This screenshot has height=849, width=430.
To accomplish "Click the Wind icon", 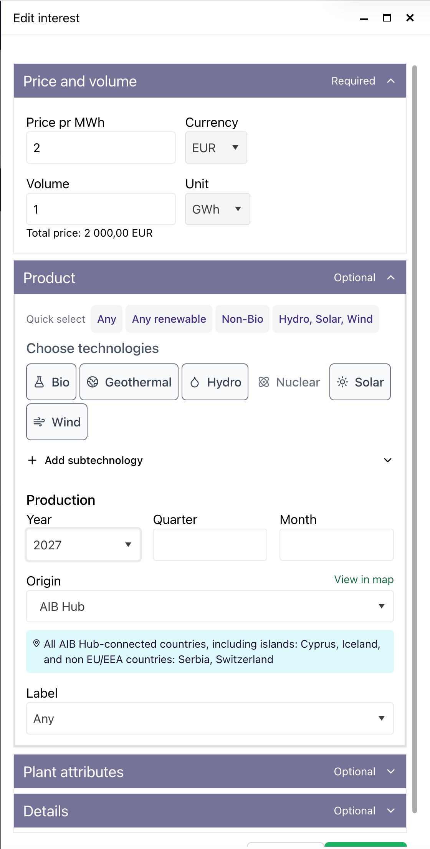I will [39, 422].
